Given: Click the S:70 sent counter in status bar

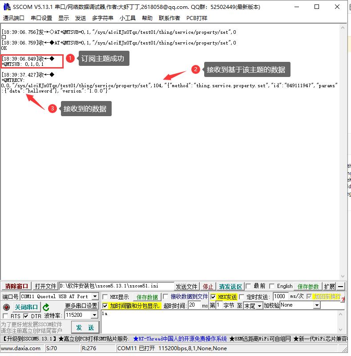Looking at the screenshot, I should tap(52, 348).
